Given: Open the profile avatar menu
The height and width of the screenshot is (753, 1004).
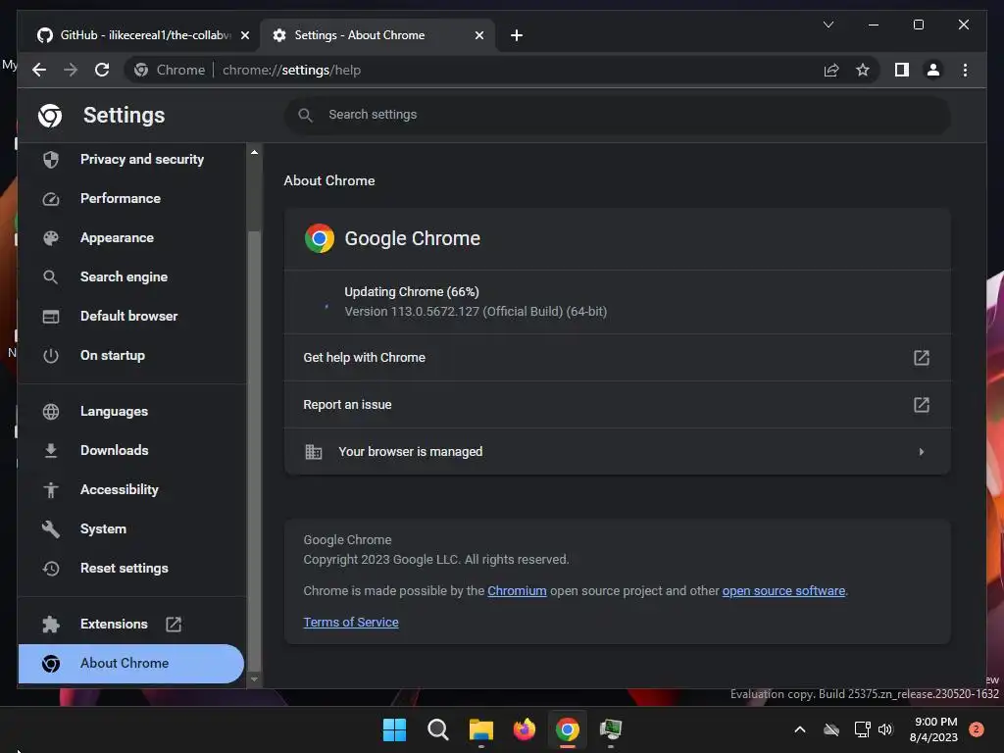Looking at the screenshot, I should click(933, 70).
